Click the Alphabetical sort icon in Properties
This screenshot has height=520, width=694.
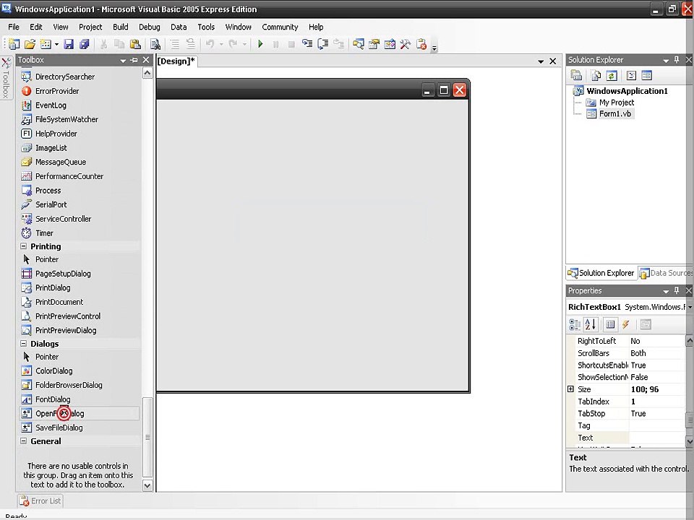click(591, 324)
